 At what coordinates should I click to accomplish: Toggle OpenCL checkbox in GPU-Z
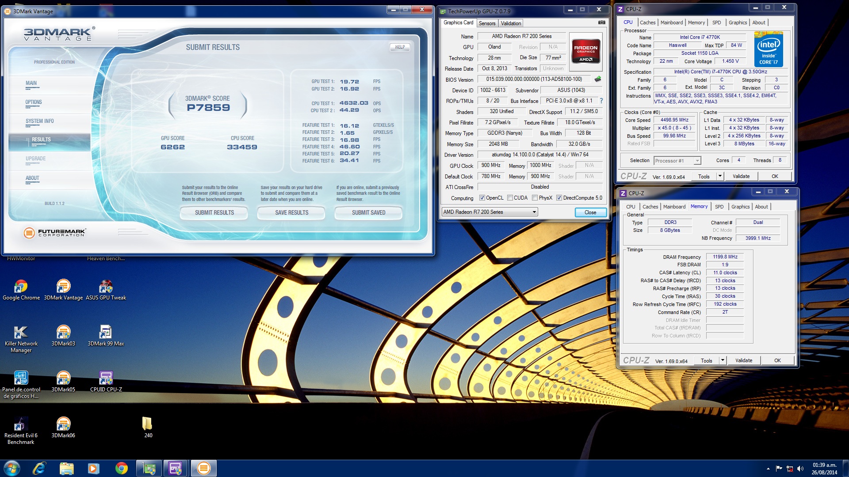click(482, 198)
